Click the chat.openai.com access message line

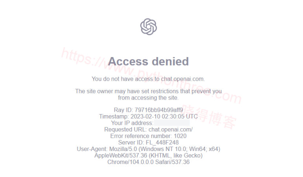click(x=148, y=79)
